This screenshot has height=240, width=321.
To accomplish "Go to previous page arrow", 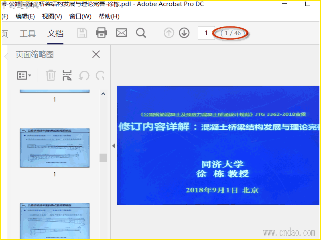I will [x=169, y=33].
